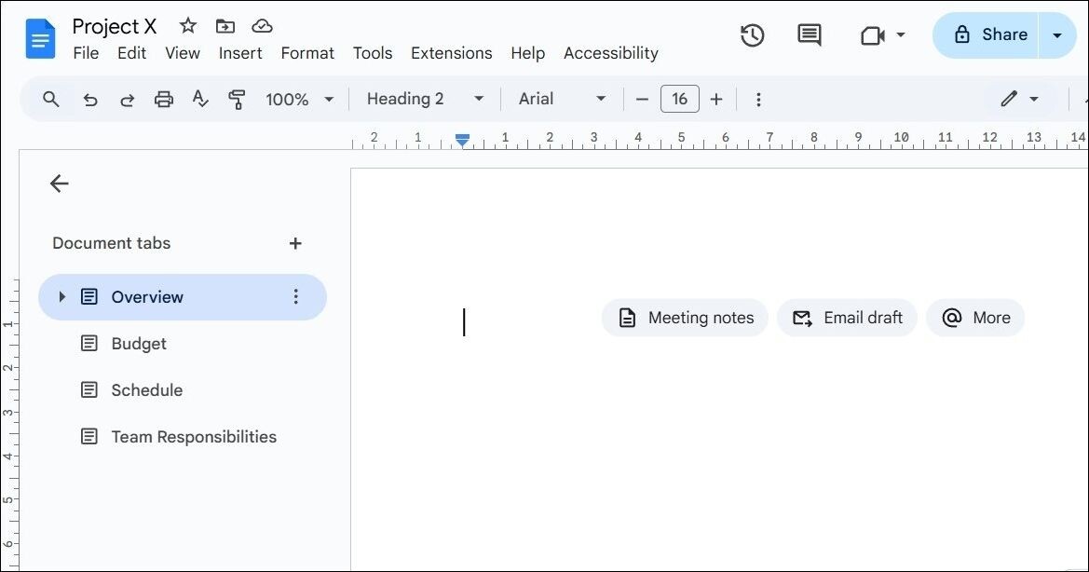This screenshot has height=572, width=1089.
Task: Decrease font size with minus button
Action: pos(642,100)
